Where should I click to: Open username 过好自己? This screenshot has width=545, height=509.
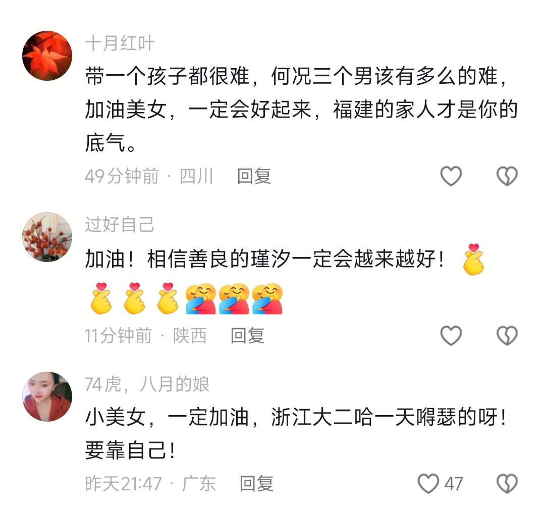pyautogui.click(x=120, y=224)
